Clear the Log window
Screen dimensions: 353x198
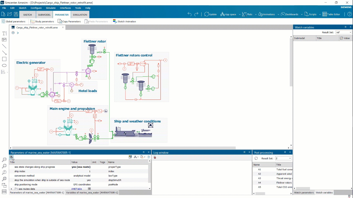[x=155, y=157]
